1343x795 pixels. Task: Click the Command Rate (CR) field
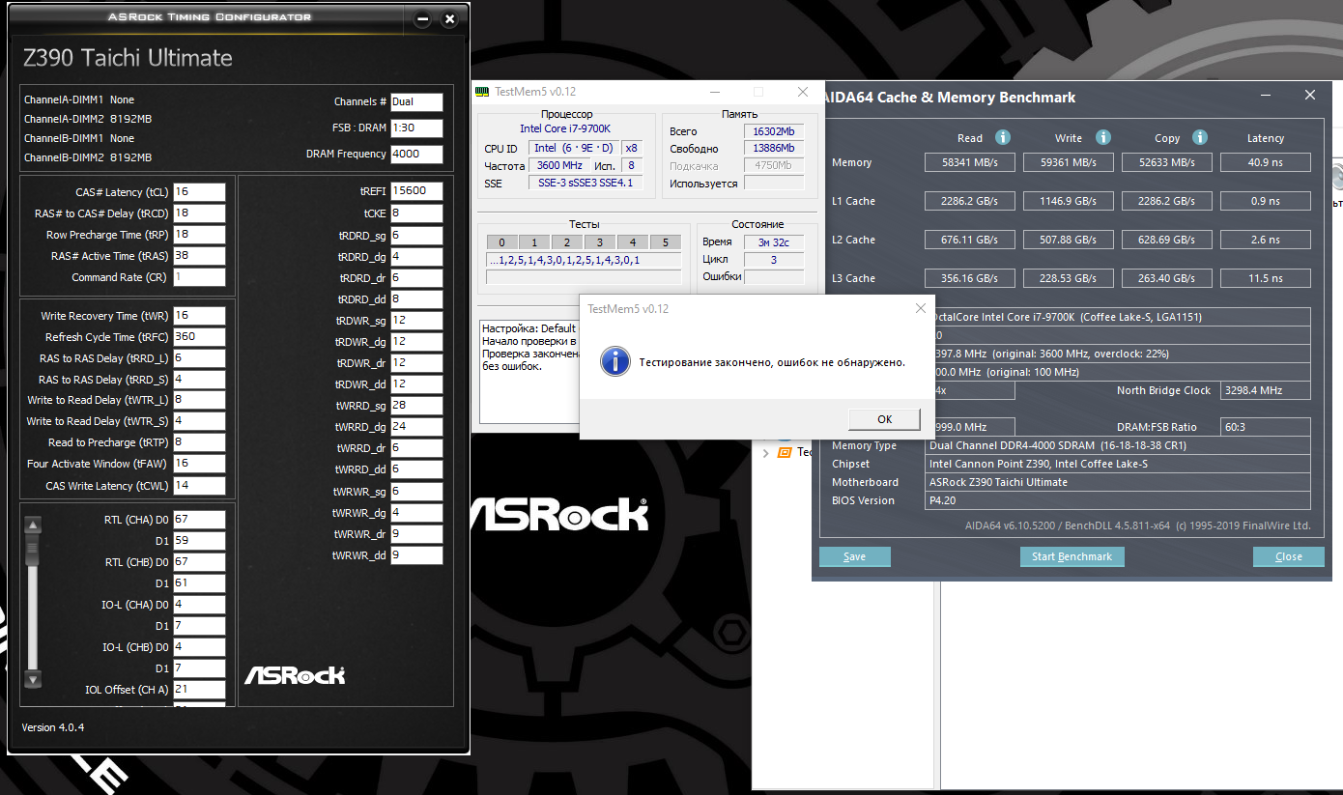(199, 277)
